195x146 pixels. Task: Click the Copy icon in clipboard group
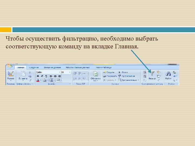(30, 76)
